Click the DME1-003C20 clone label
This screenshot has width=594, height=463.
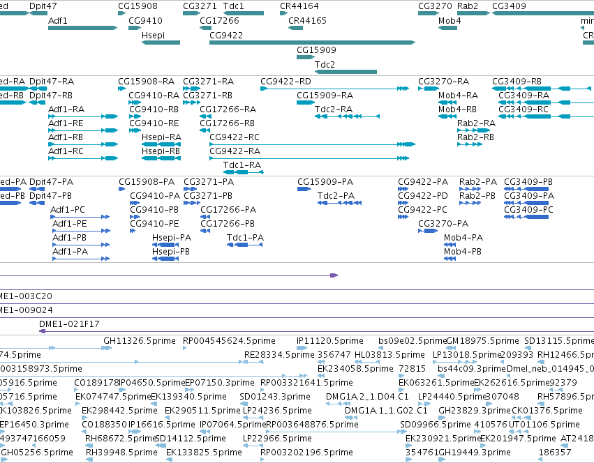point(26,296)
